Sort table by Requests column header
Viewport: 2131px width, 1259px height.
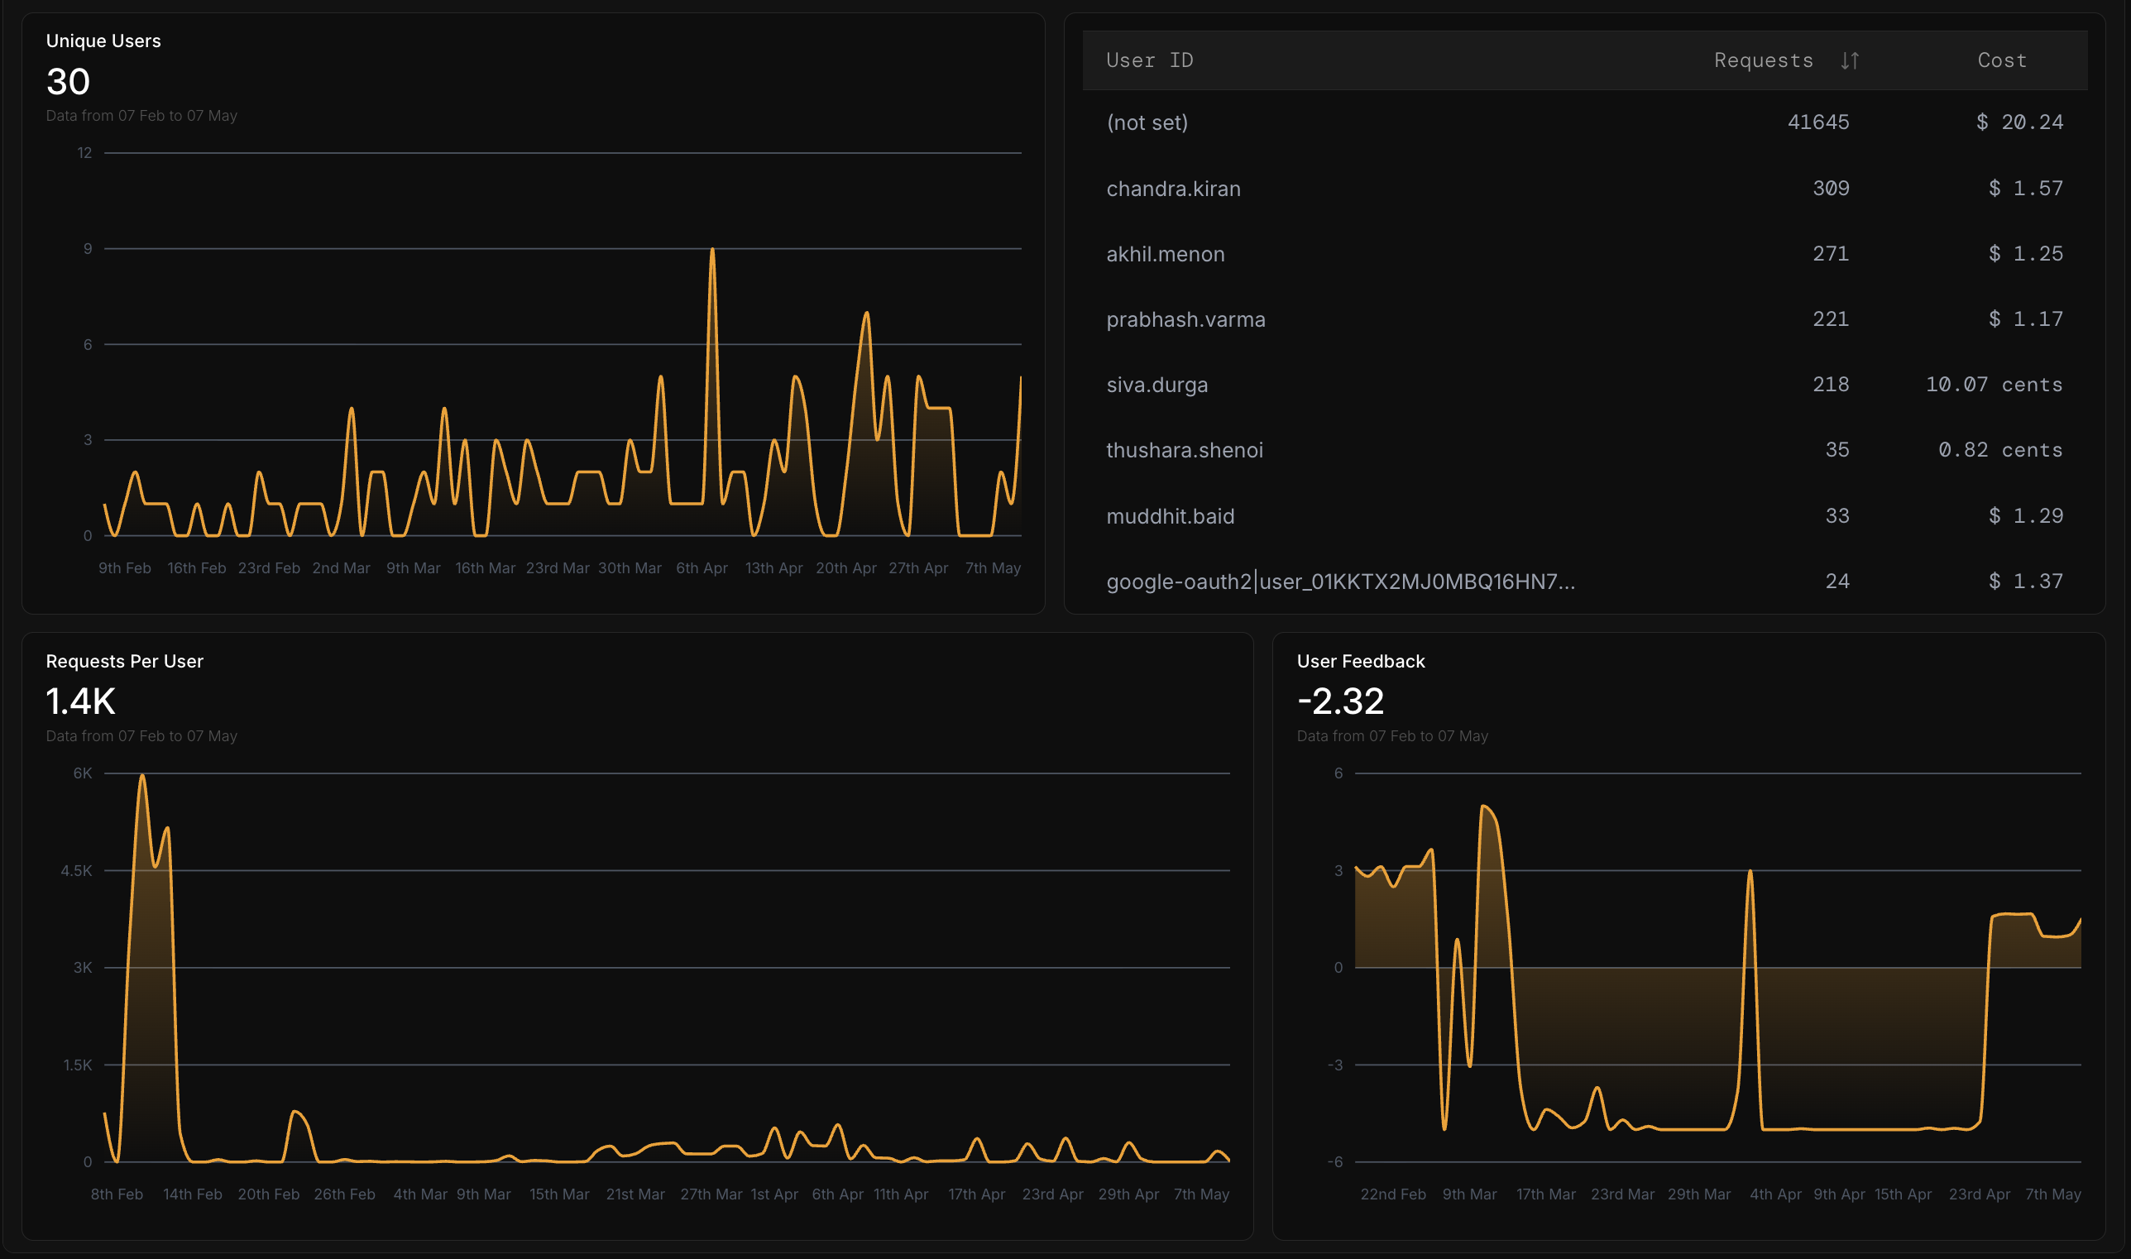tap(1764, 61)
